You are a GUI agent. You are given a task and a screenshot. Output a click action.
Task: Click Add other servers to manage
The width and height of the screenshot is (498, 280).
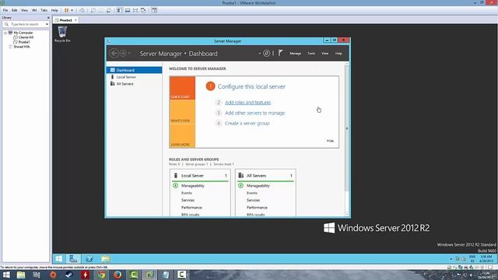click(x=254, y=113)
